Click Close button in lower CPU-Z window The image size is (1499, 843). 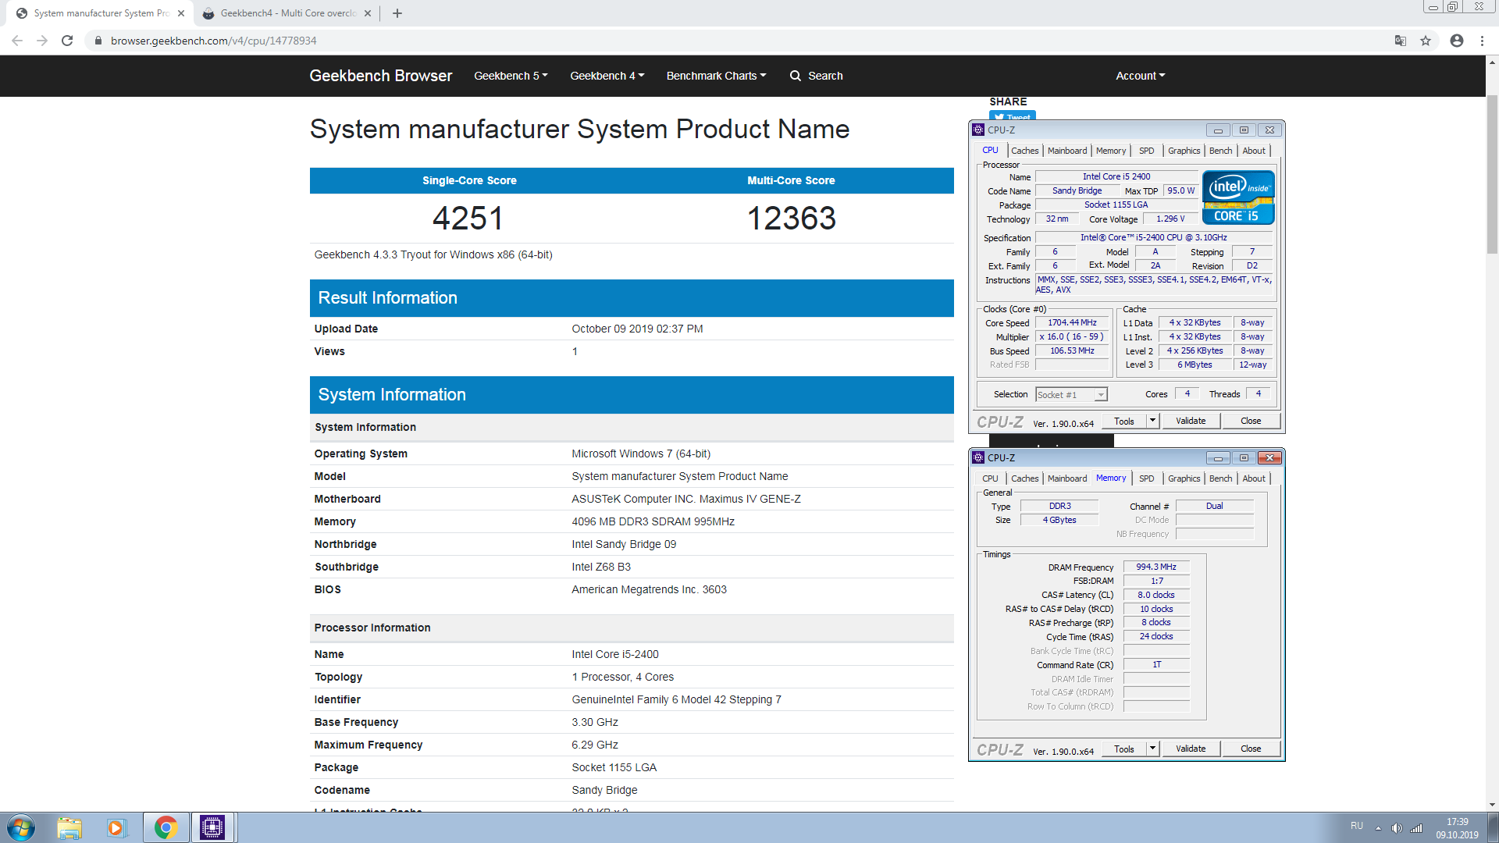pos(1251,749)
